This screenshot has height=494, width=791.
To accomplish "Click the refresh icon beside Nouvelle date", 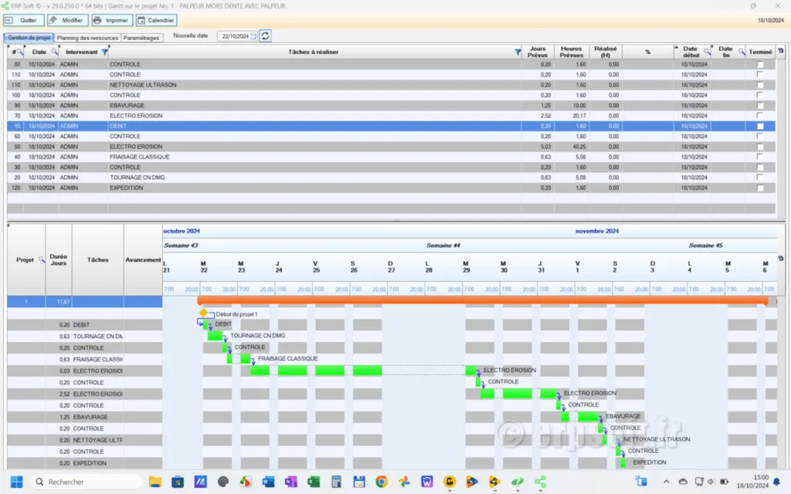I will (x=265, y=36).
